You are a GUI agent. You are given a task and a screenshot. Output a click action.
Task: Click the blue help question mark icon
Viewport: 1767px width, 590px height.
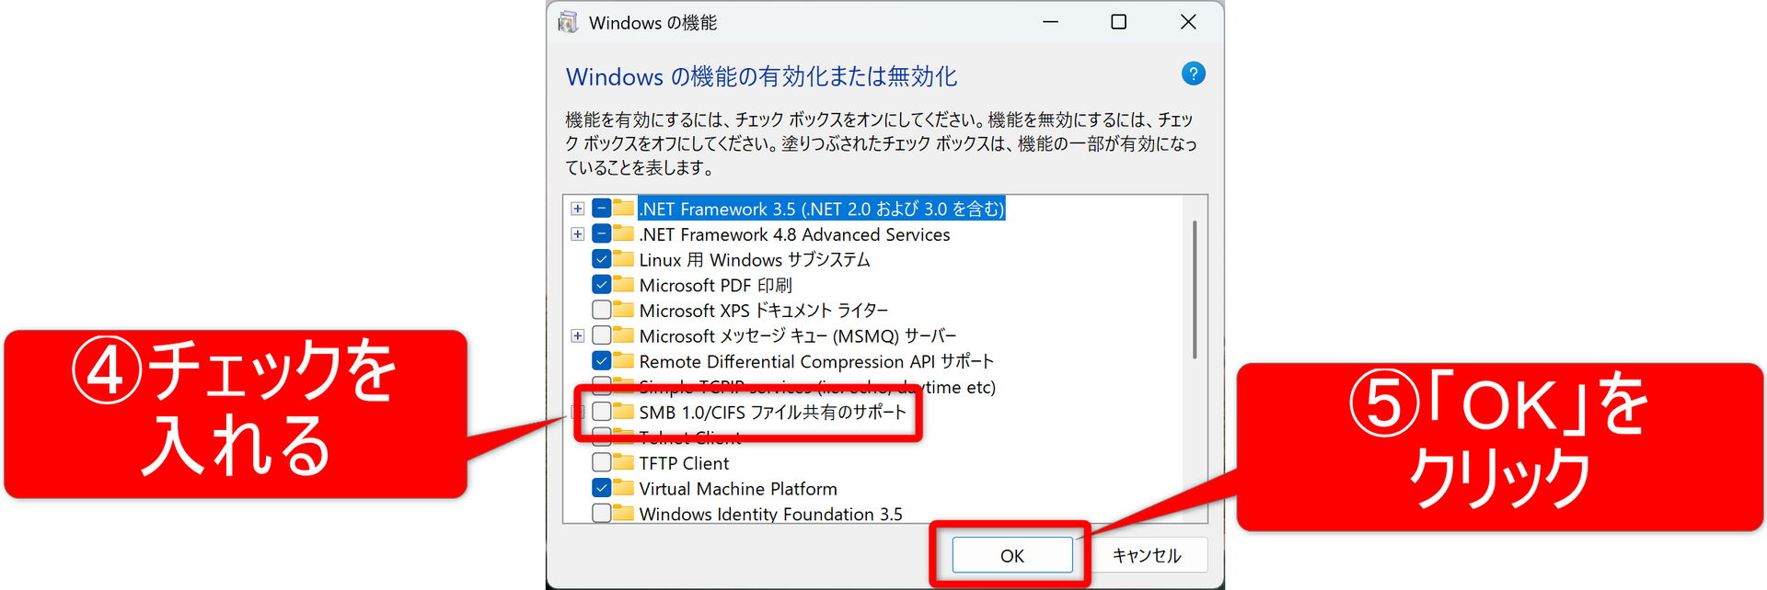point(1193,74)
